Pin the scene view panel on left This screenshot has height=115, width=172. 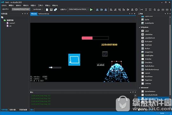pyautogui.click(x=25, y=14)
